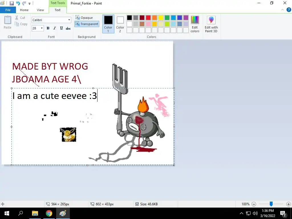Open Customize Quick Access Toolbar arrow
The height and width of the screenshot is (219, 292).
click(x=29, y=3)
